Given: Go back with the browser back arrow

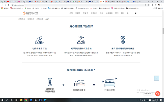Looking at the screenshot, I should pyautogui.click(x=2, y=5).
